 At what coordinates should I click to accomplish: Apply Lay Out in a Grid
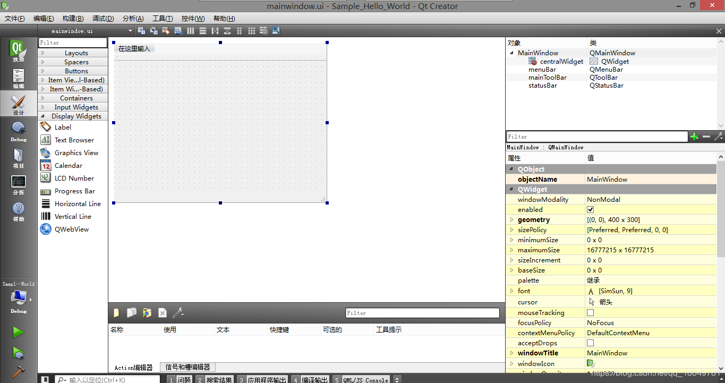pyautogui.click(x=252, y=31)
